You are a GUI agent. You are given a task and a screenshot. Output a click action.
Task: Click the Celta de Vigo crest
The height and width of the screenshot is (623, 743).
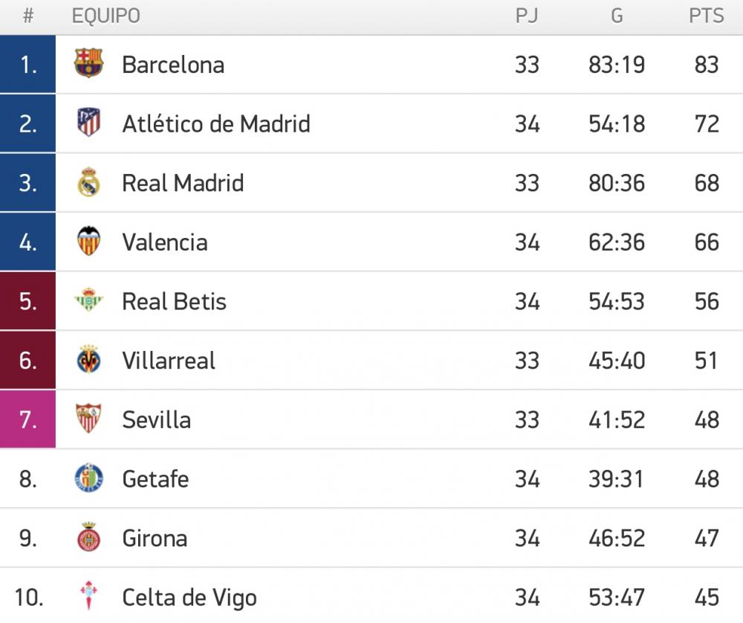coord(88,595)
